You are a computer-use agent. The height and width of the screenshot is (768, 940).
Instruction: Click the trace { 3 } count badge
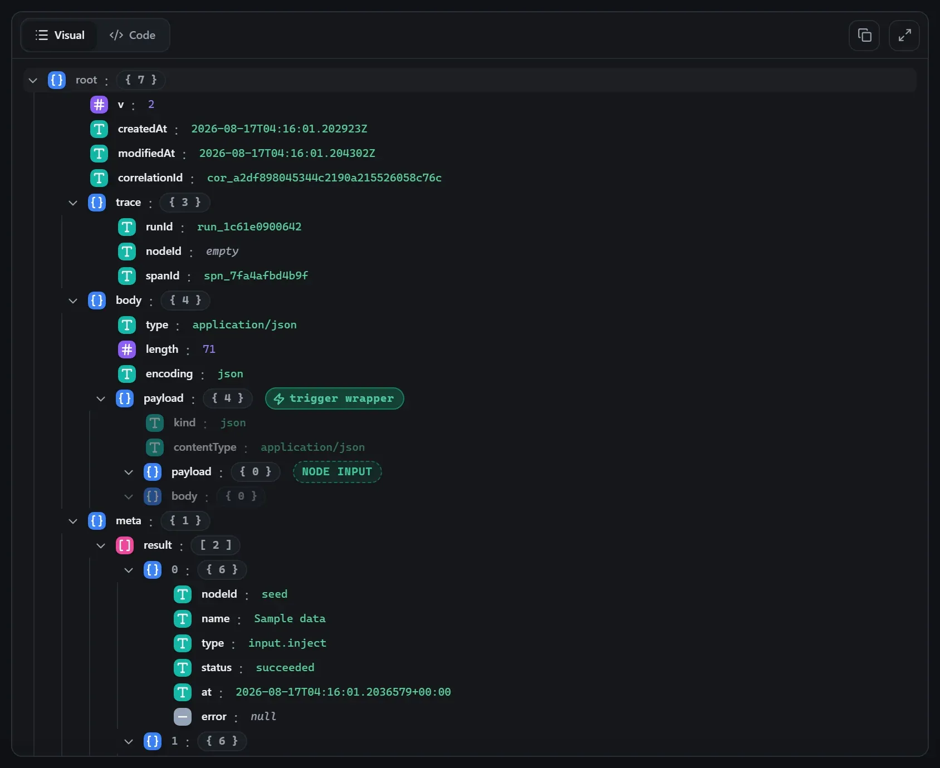185,203
